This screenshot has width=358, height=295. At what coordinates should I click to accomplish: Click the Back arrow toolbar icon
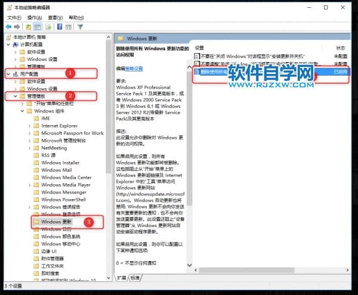7,27
